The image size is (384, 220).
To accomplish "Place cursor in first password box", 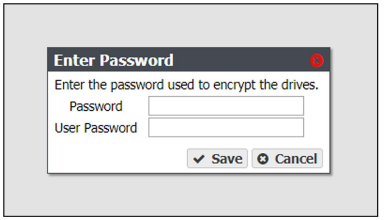I will click(226, 106).
